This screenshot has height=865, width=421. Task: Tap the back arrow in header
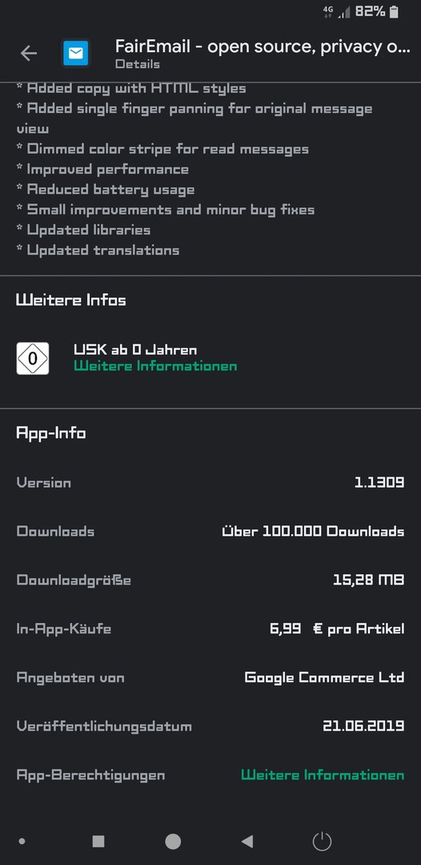coord(29,54)
